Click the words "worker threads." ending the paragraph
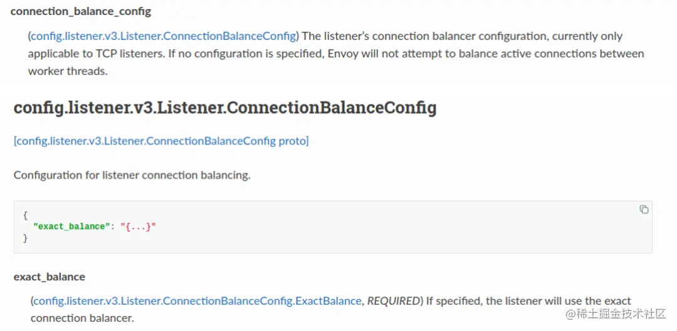This screenshot has width=677, height=331. tap(68, 71)
